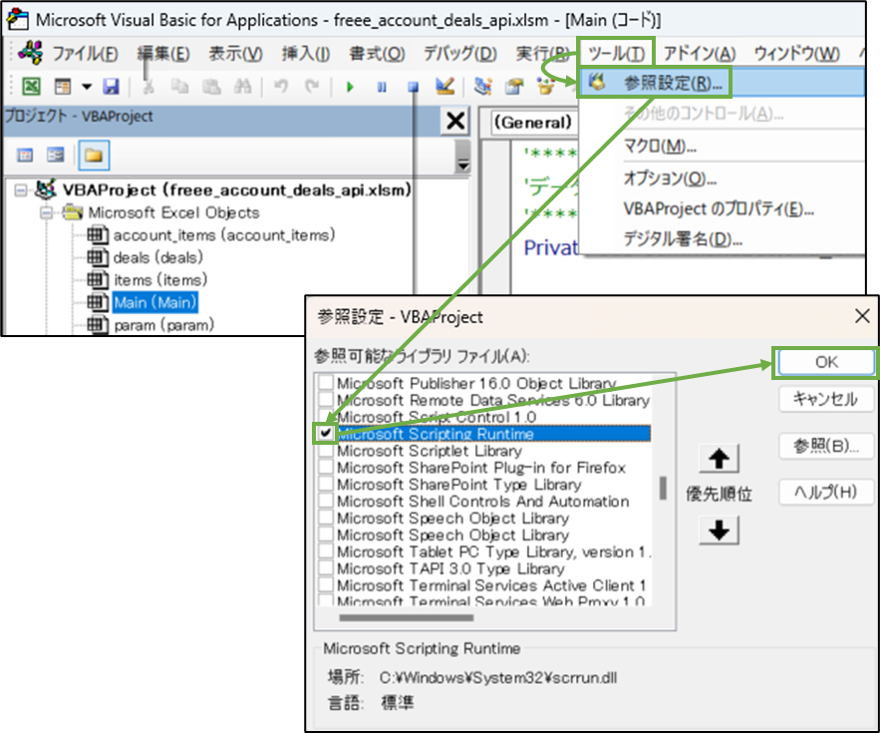Open the (General) object combo box
The image size is (880, 733).
[x=533, y=123]
